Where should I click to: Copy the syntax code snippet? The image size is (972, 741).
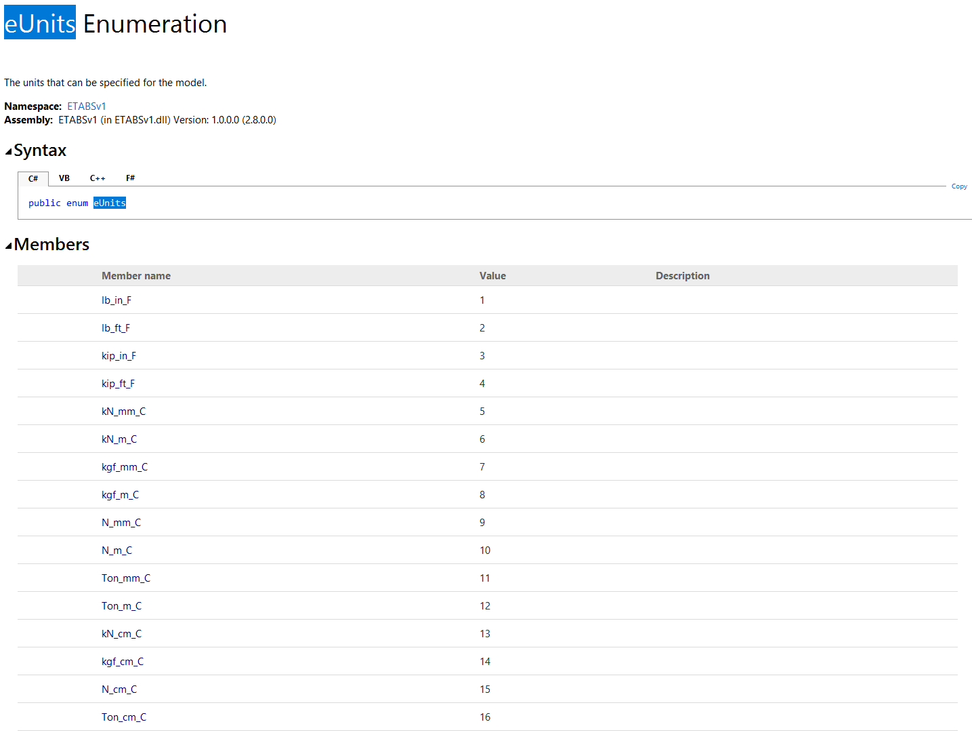(x=958, y=186)
